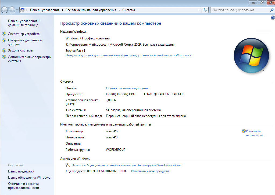The height and width of the screenshot is (195, 275).
Task: Click the key icon in the Windows activation section
Action: 68,165
